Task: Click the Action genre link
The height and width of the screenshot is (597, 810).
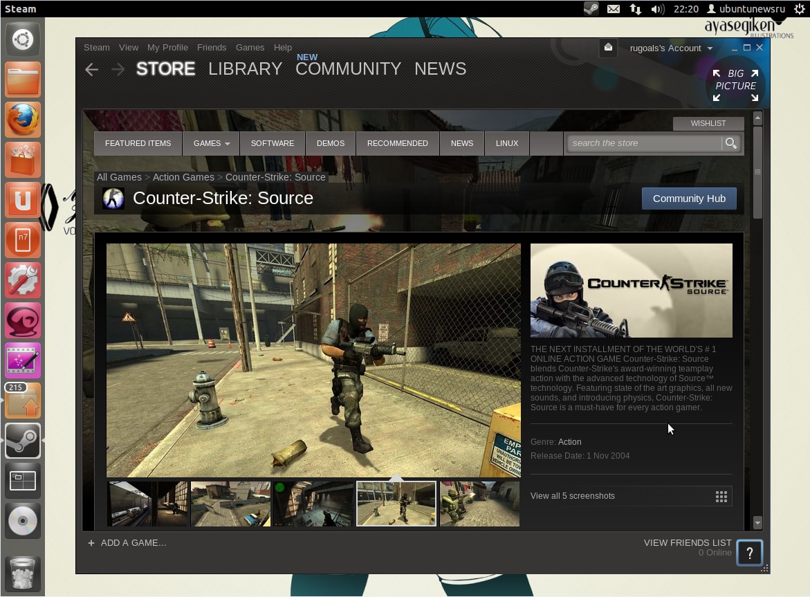Action: (569, 442)
